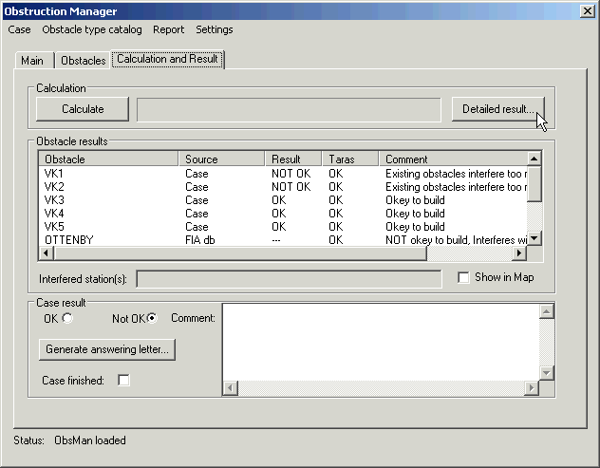600x468 pixels.
Task: Open the Case menu
Action: 19,29
